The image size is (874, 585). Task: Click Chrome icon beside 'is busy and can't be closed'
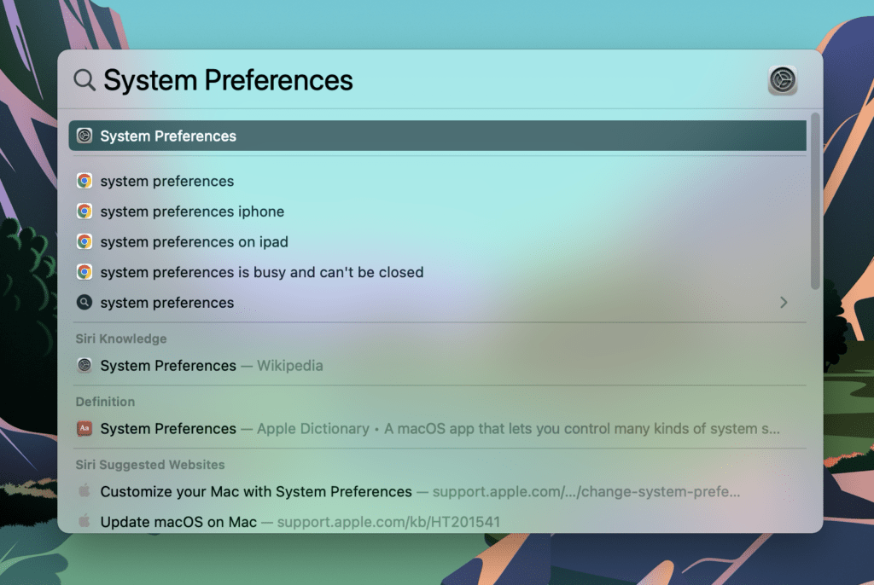click(84, 272)
